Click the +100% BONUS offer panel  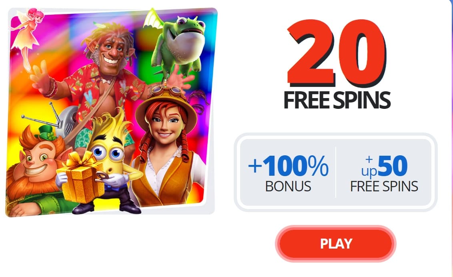[288, 173]
